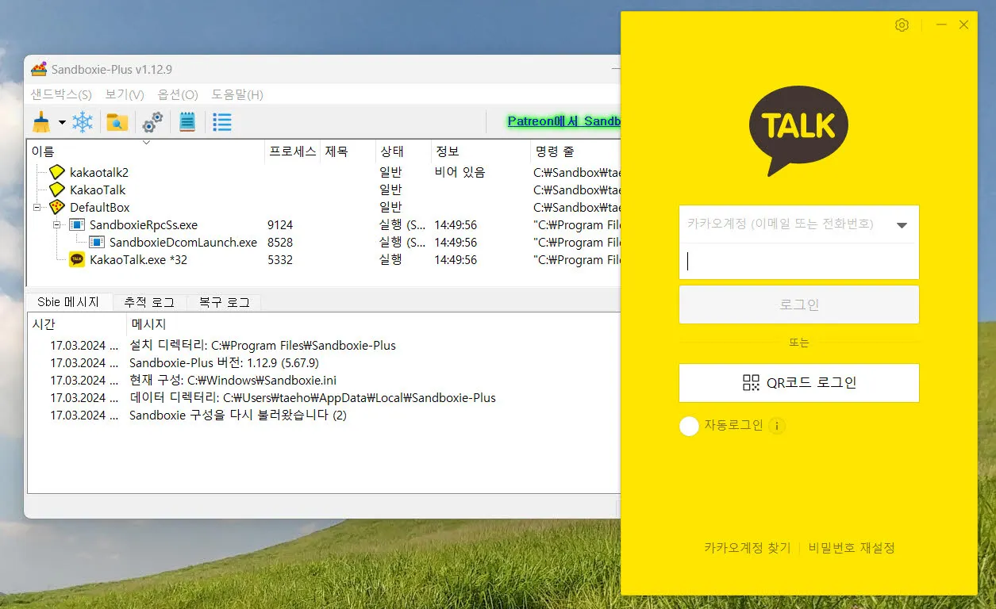The image size is (996, 609).
Task: Switch to the 복구 로그 tab
Action: (x=224, y=302)
